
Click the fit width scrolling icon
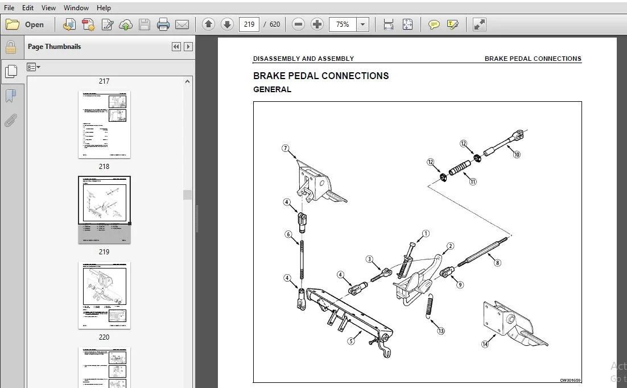388,24
